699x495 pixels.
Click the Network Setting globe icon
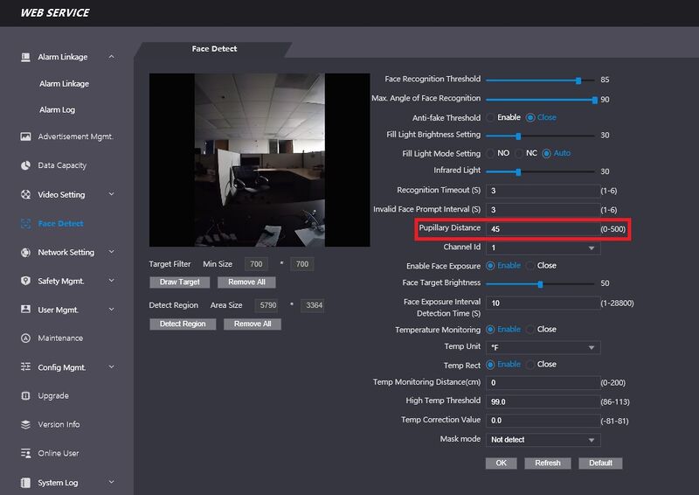pos(26,252)
